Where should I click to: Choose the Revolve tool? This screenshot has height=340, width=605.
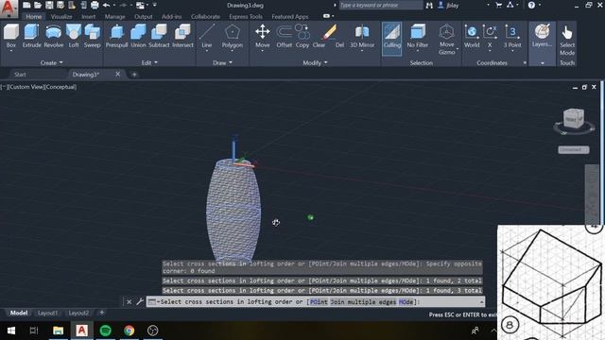pyautogui.click(x=54, y=36)
